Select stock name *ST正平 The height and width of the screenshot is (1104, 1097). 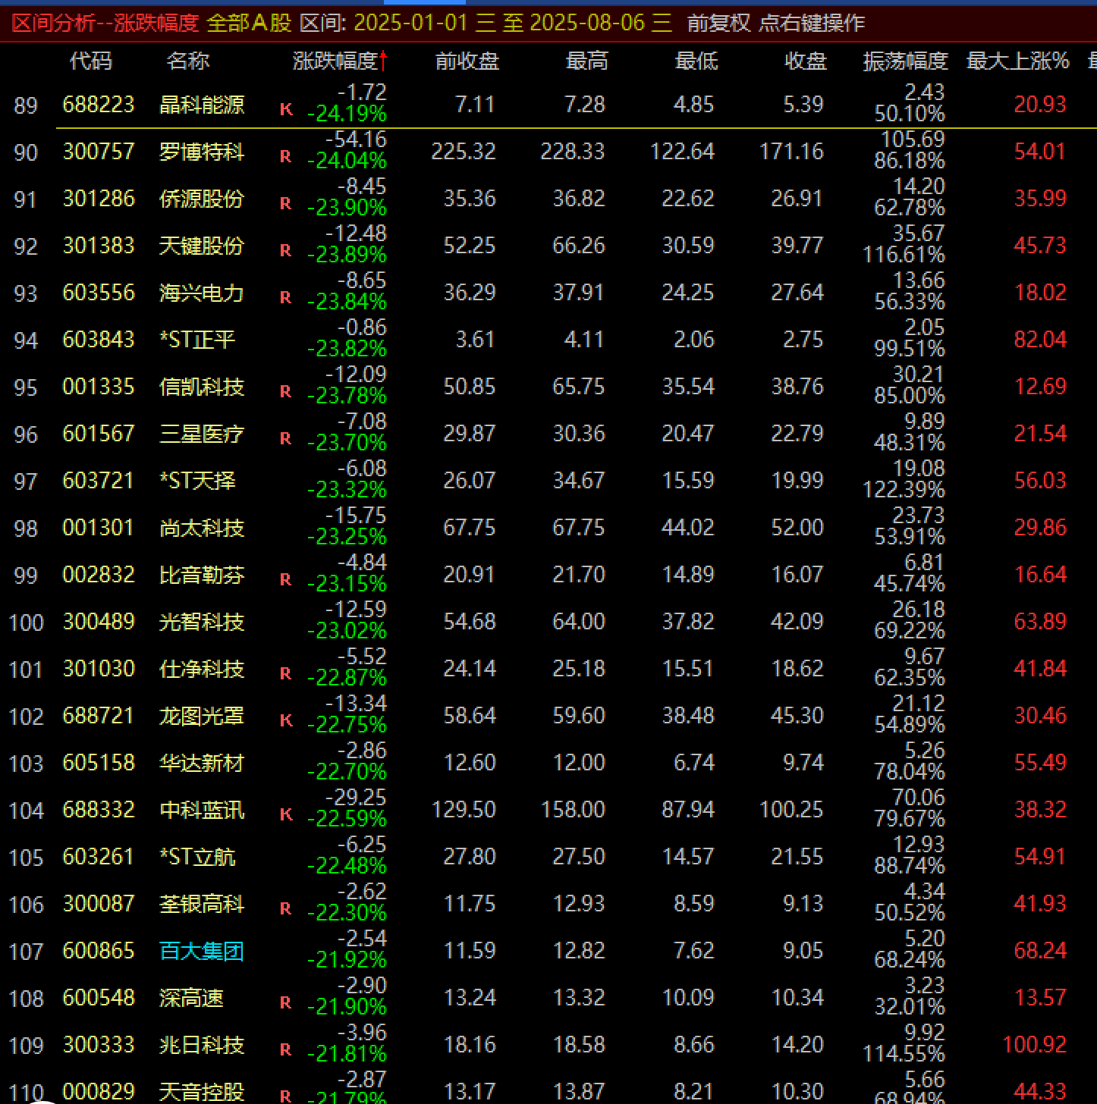click(x=197, y=340)
